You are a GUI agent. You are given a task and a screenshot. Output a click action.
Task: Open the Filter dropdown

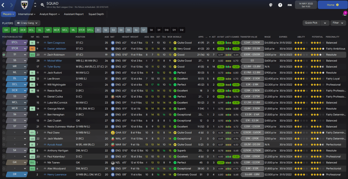(x=338, y=23)
